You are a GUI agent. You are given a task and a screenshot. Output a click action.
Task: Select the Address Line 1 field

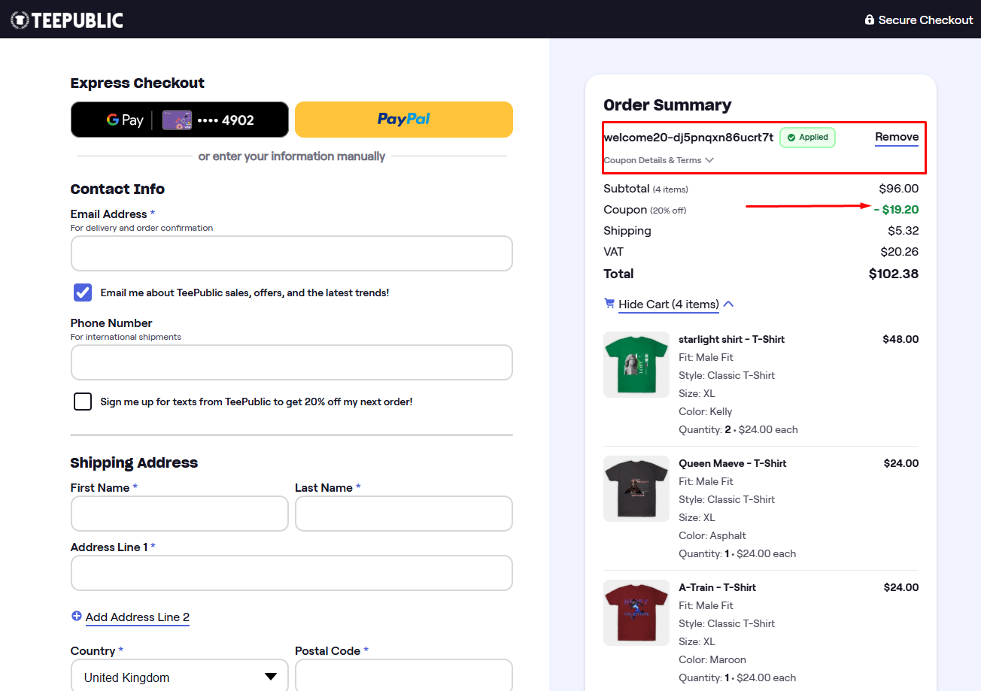292,573
